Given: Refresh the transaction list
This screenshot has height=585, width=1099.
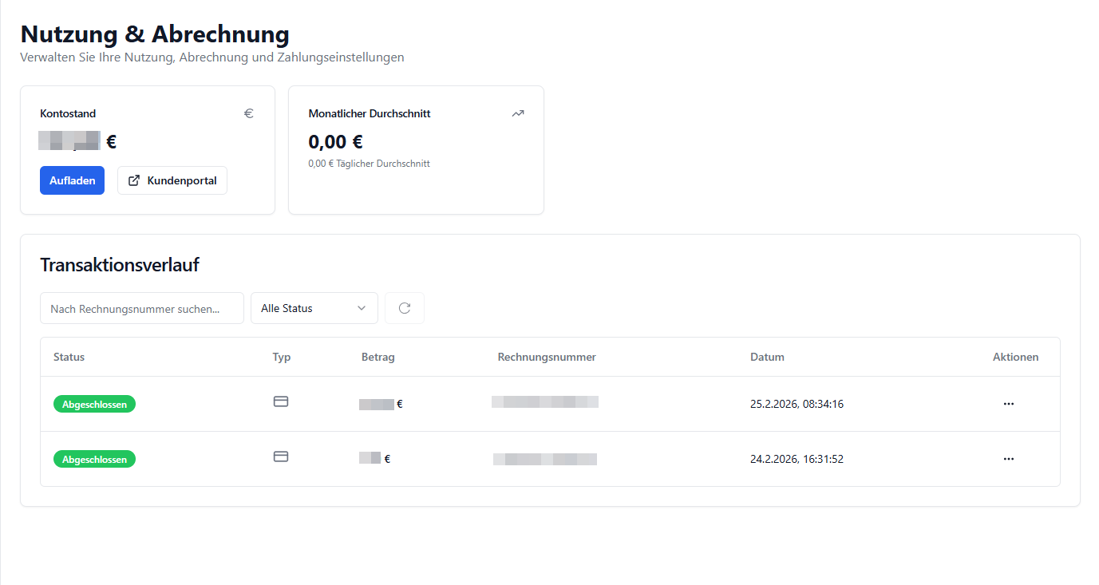Looking at the screenshot, I should click(x=404, y=307).
